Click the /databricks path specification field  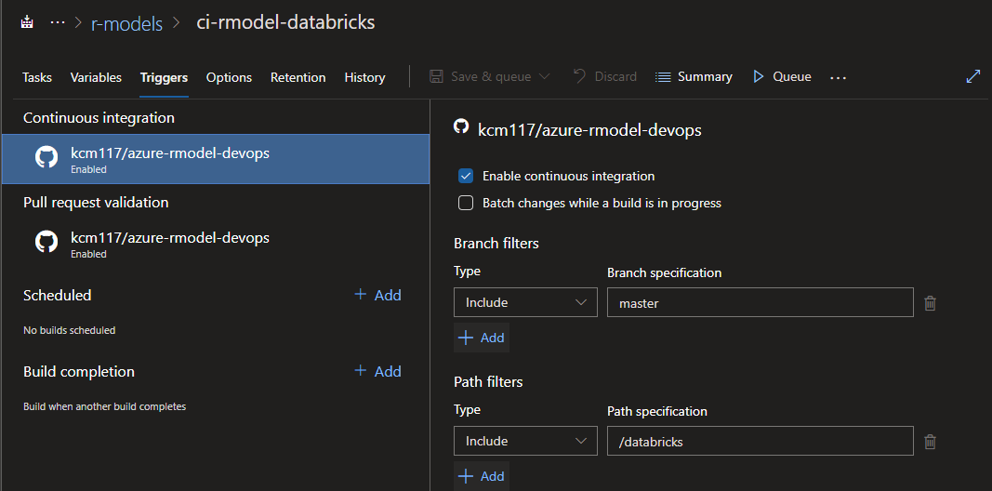[761, 441]
